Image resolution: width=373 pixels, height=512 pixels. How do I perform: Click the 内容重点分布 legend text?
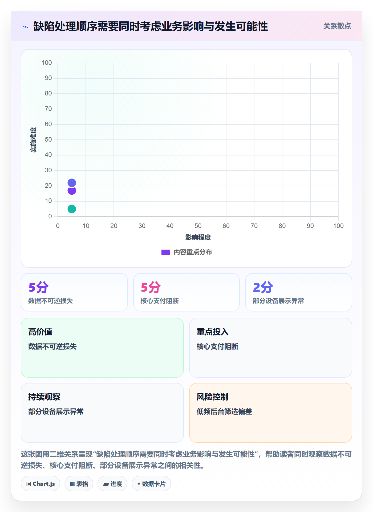point(193,252)
